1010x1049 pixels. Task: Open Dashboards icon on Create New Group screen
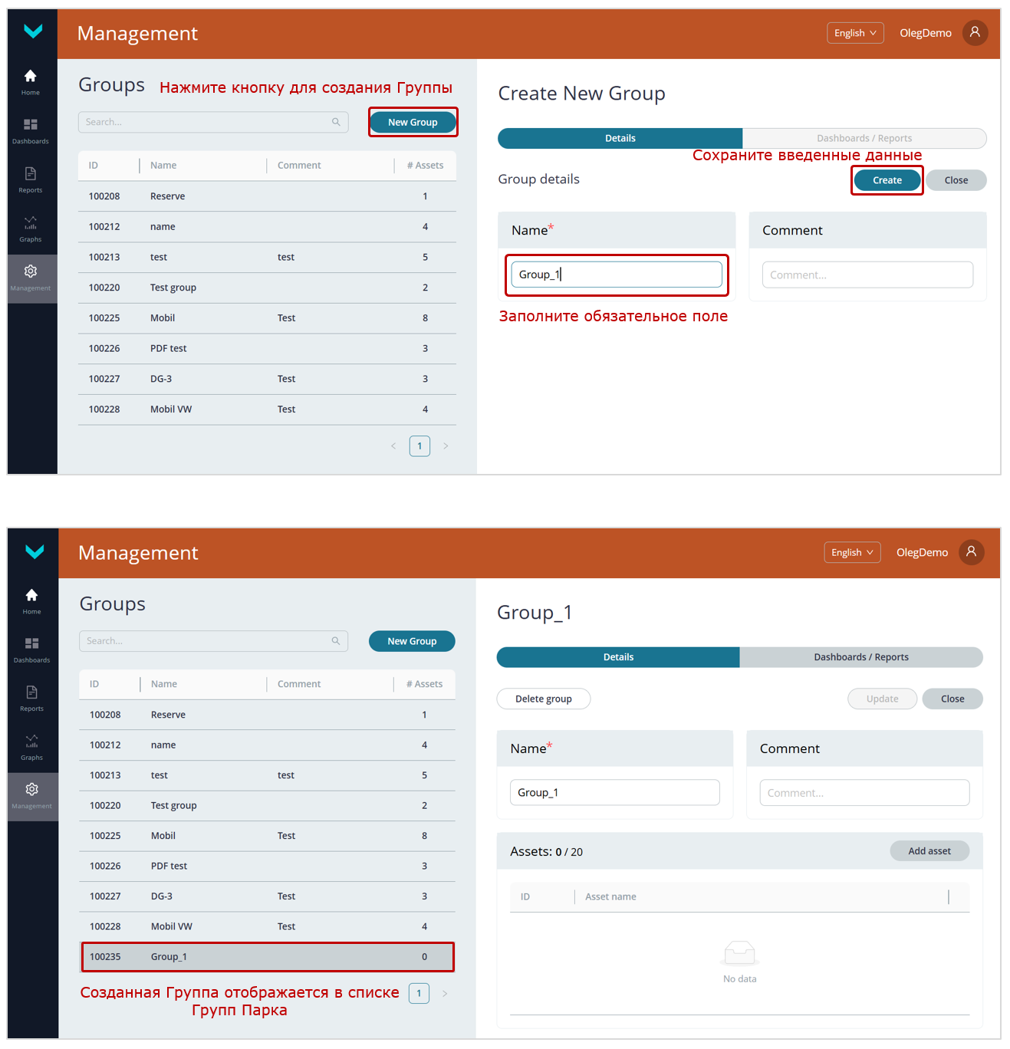31,125
